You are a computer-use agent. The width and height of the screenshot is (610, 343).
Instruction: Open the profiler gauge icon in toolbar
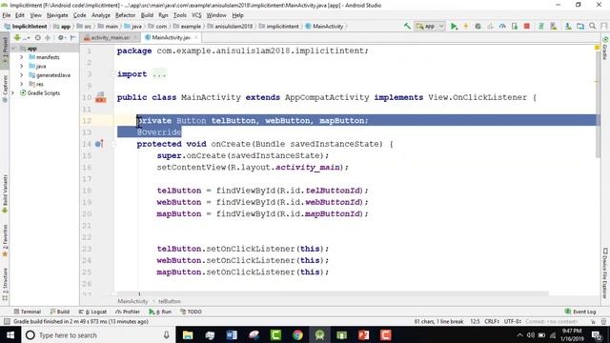click(x=502, y=26)
